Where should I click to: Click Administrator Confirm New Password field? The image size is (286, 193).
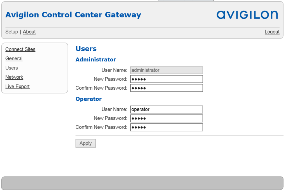pyautogui.click(x=166, y=88)
